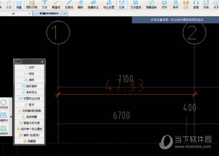Click the 删除 eraser tool
219x156 pixels.
click(80, 5)
